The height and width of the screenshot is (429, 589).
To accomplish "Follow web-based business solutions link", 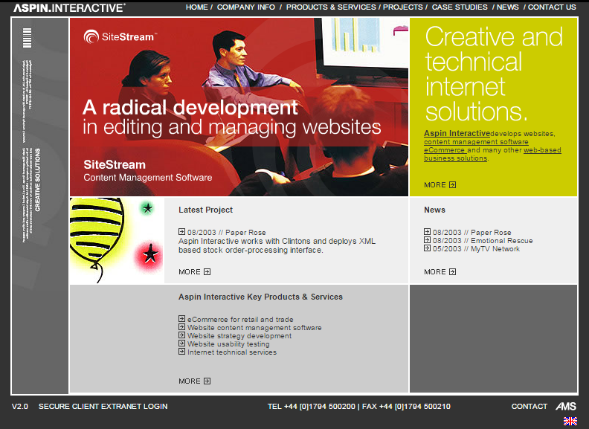I will tap(492, 155).
